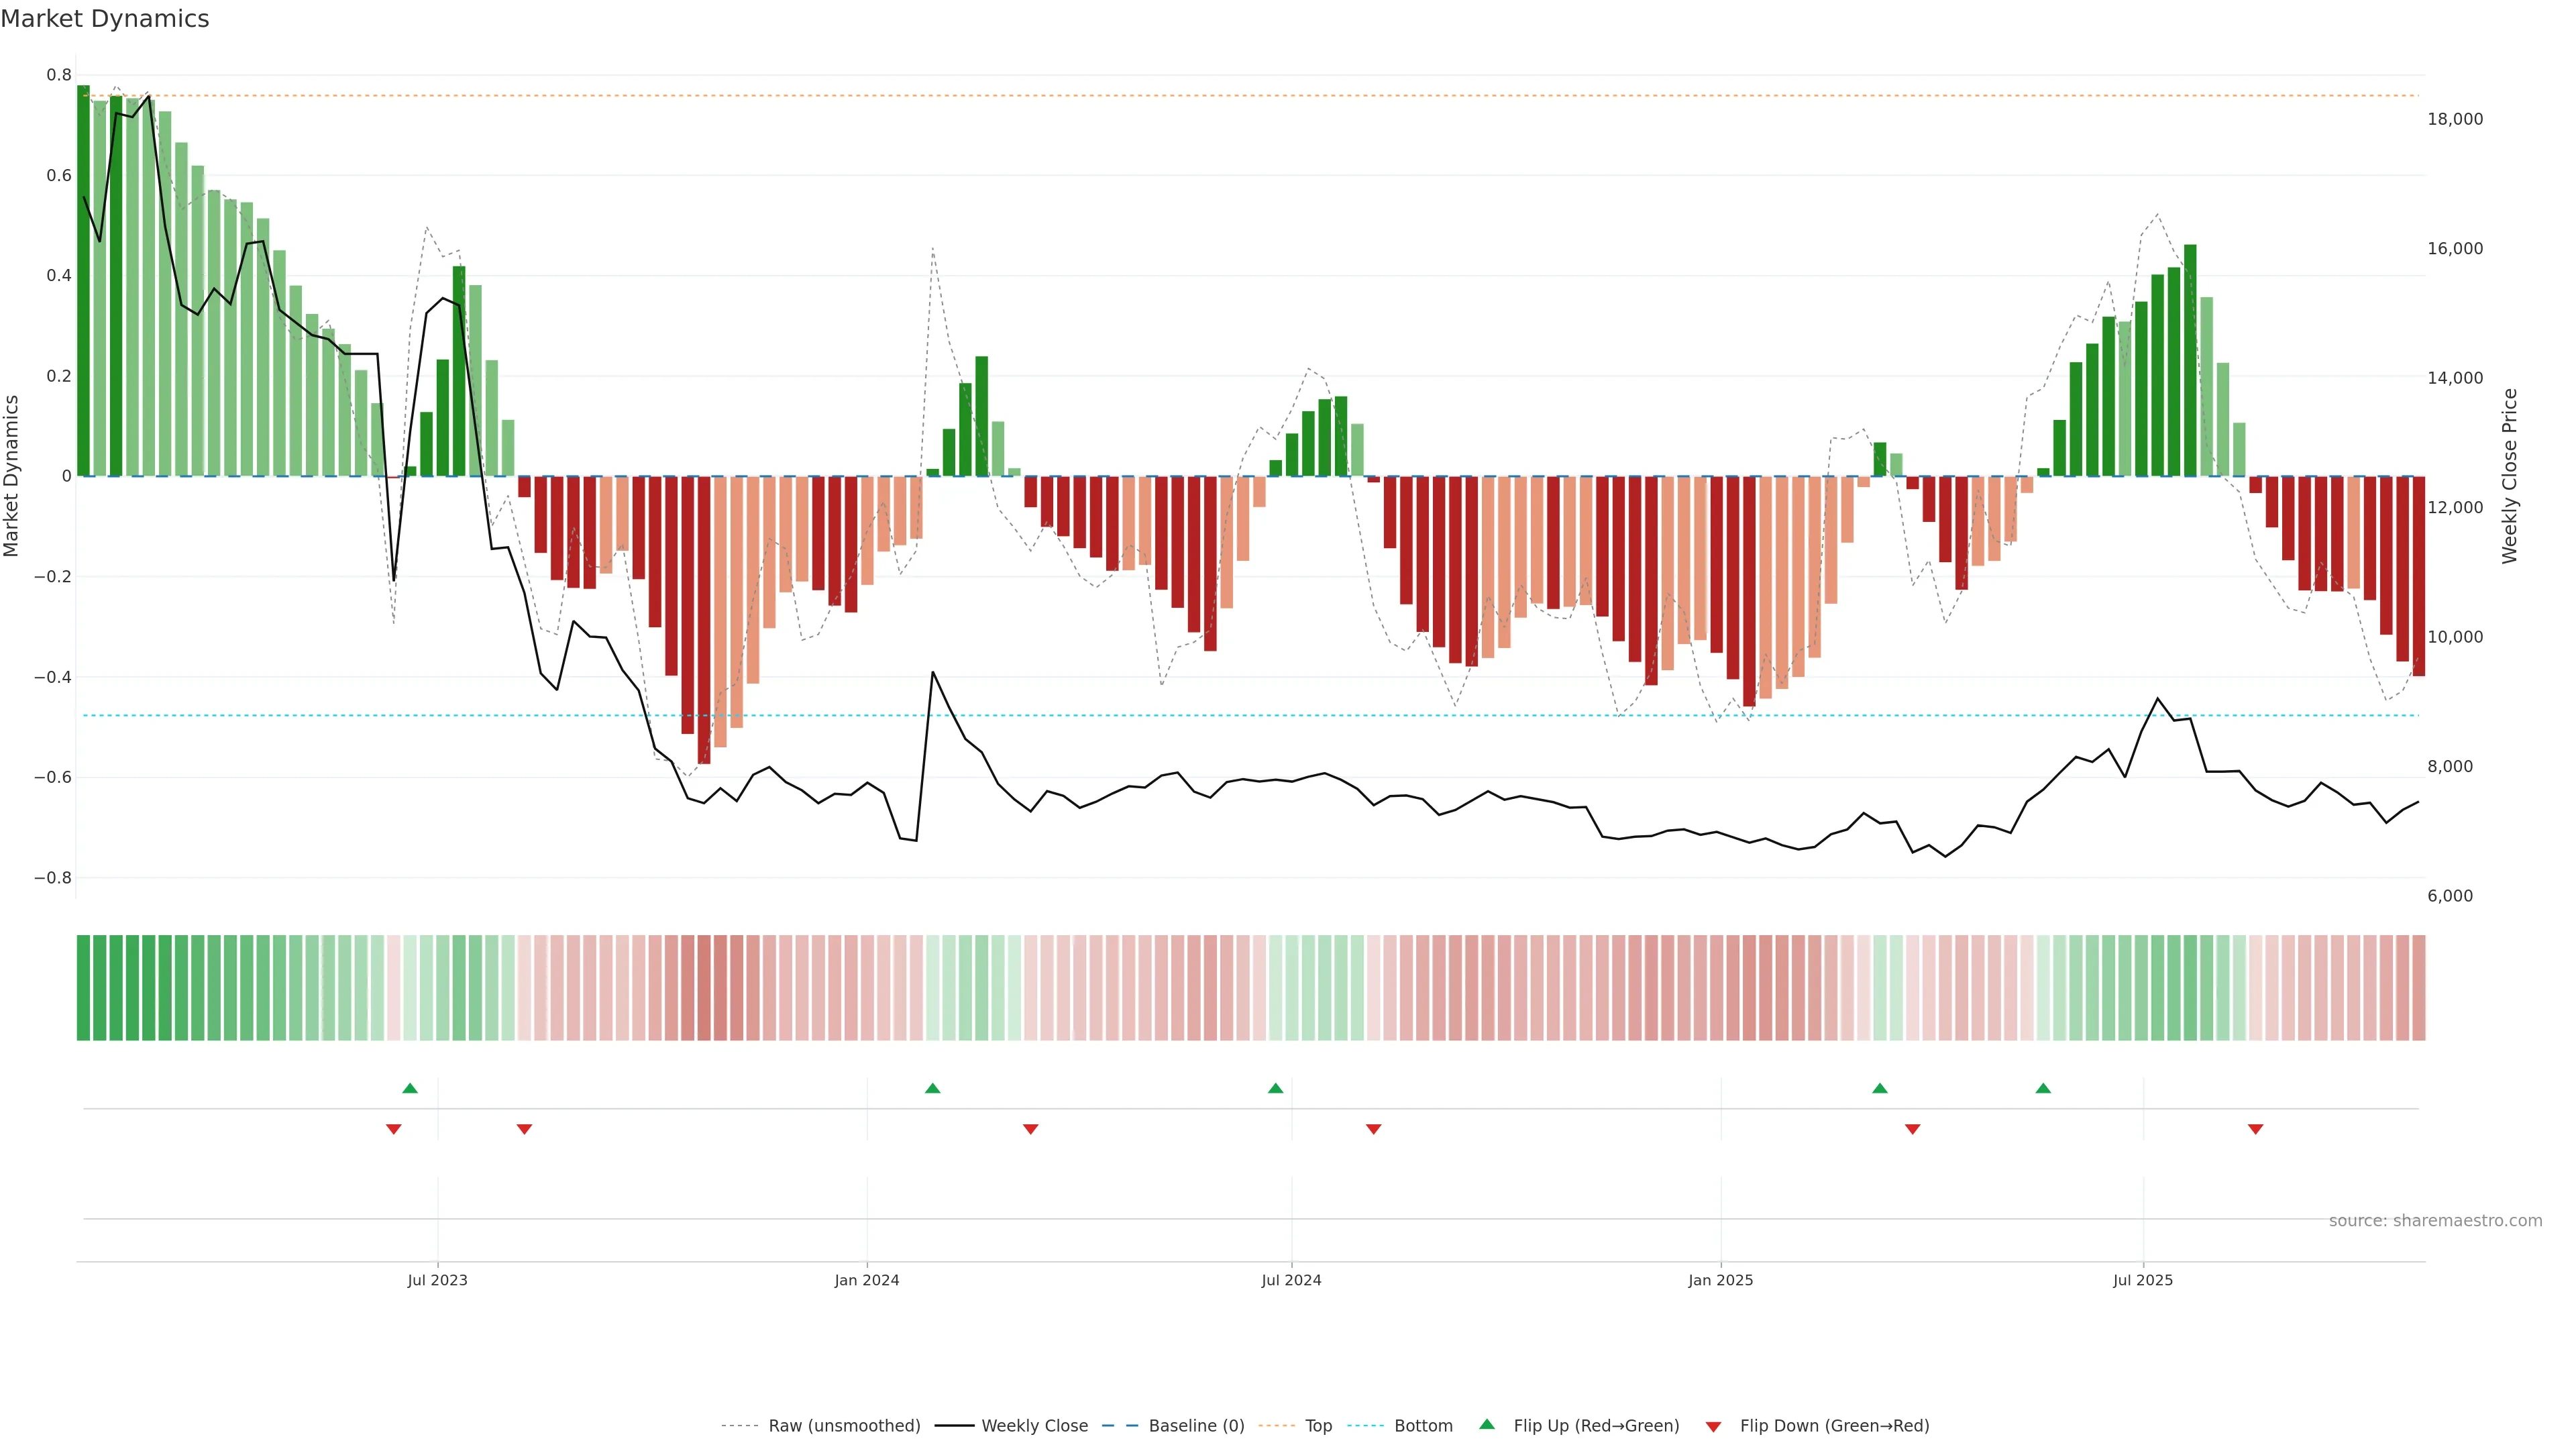
Task: Toggle the Weekly Close legend series
Action: 1034,1426
